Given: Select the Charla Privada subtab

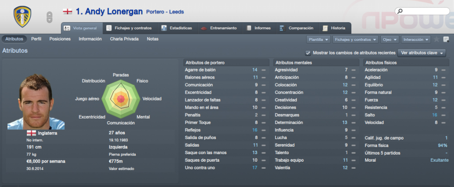Looking at the screenshot, I should [x=124, y=39].
